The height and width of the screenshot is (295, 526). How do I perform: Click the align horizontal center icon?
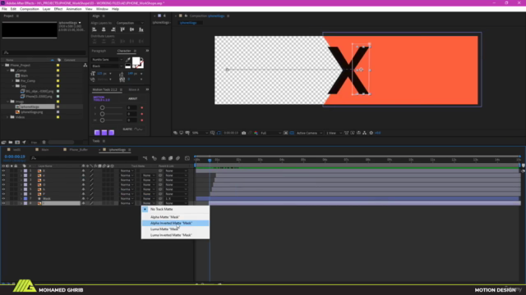(104, 29)
